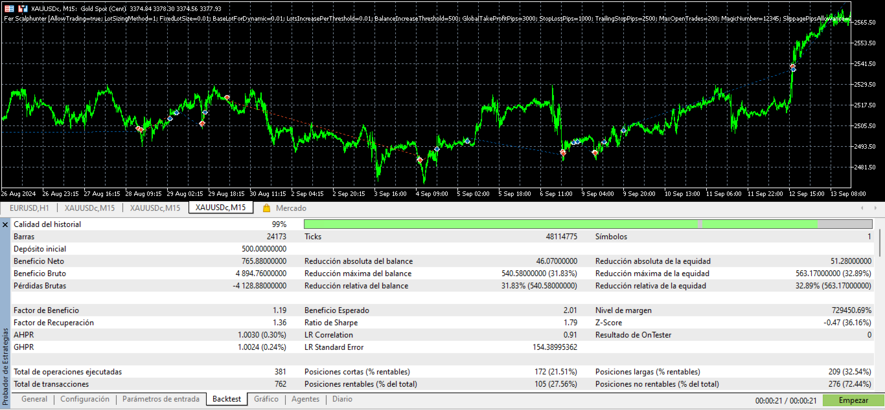Click Reducción relativa del balance label

[356, 286]
